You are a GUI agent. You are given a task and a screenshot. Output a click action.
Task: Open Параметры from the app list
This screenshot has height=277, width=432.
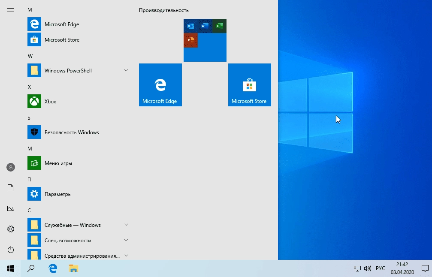click(x=78, y=194)
